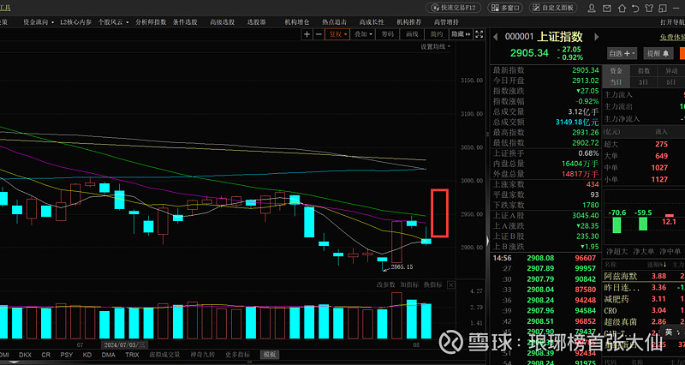This screenshot has height=365, width=685.
Task: Zoom out the K-line chart with minus
Action: point(319,34)
